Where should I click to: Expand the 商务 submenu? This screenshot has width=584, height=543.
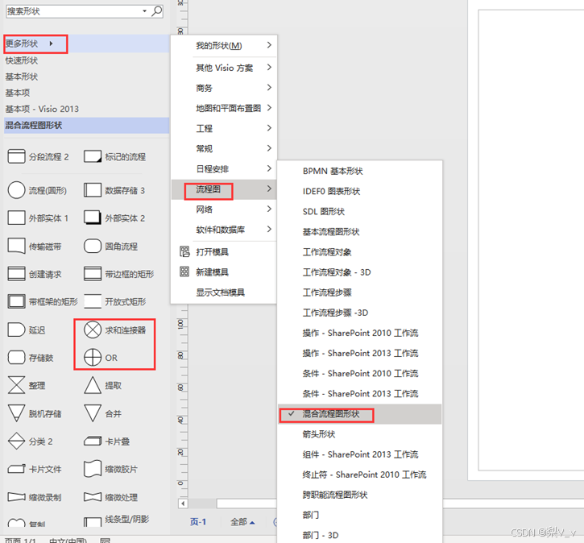(224, 88)
